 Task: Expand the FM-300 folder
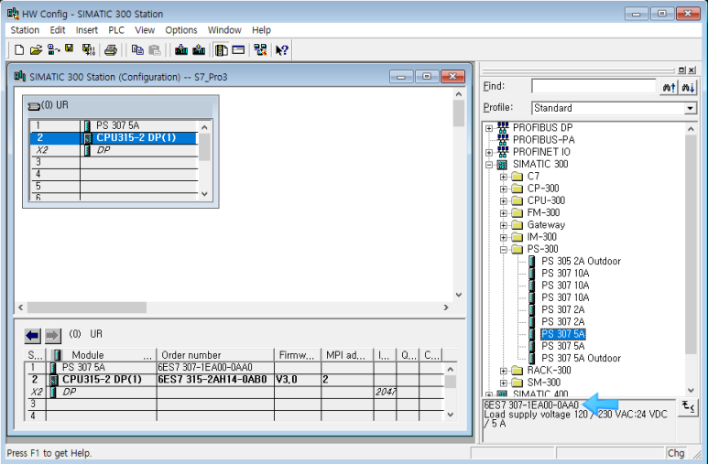tap(504, 213)
